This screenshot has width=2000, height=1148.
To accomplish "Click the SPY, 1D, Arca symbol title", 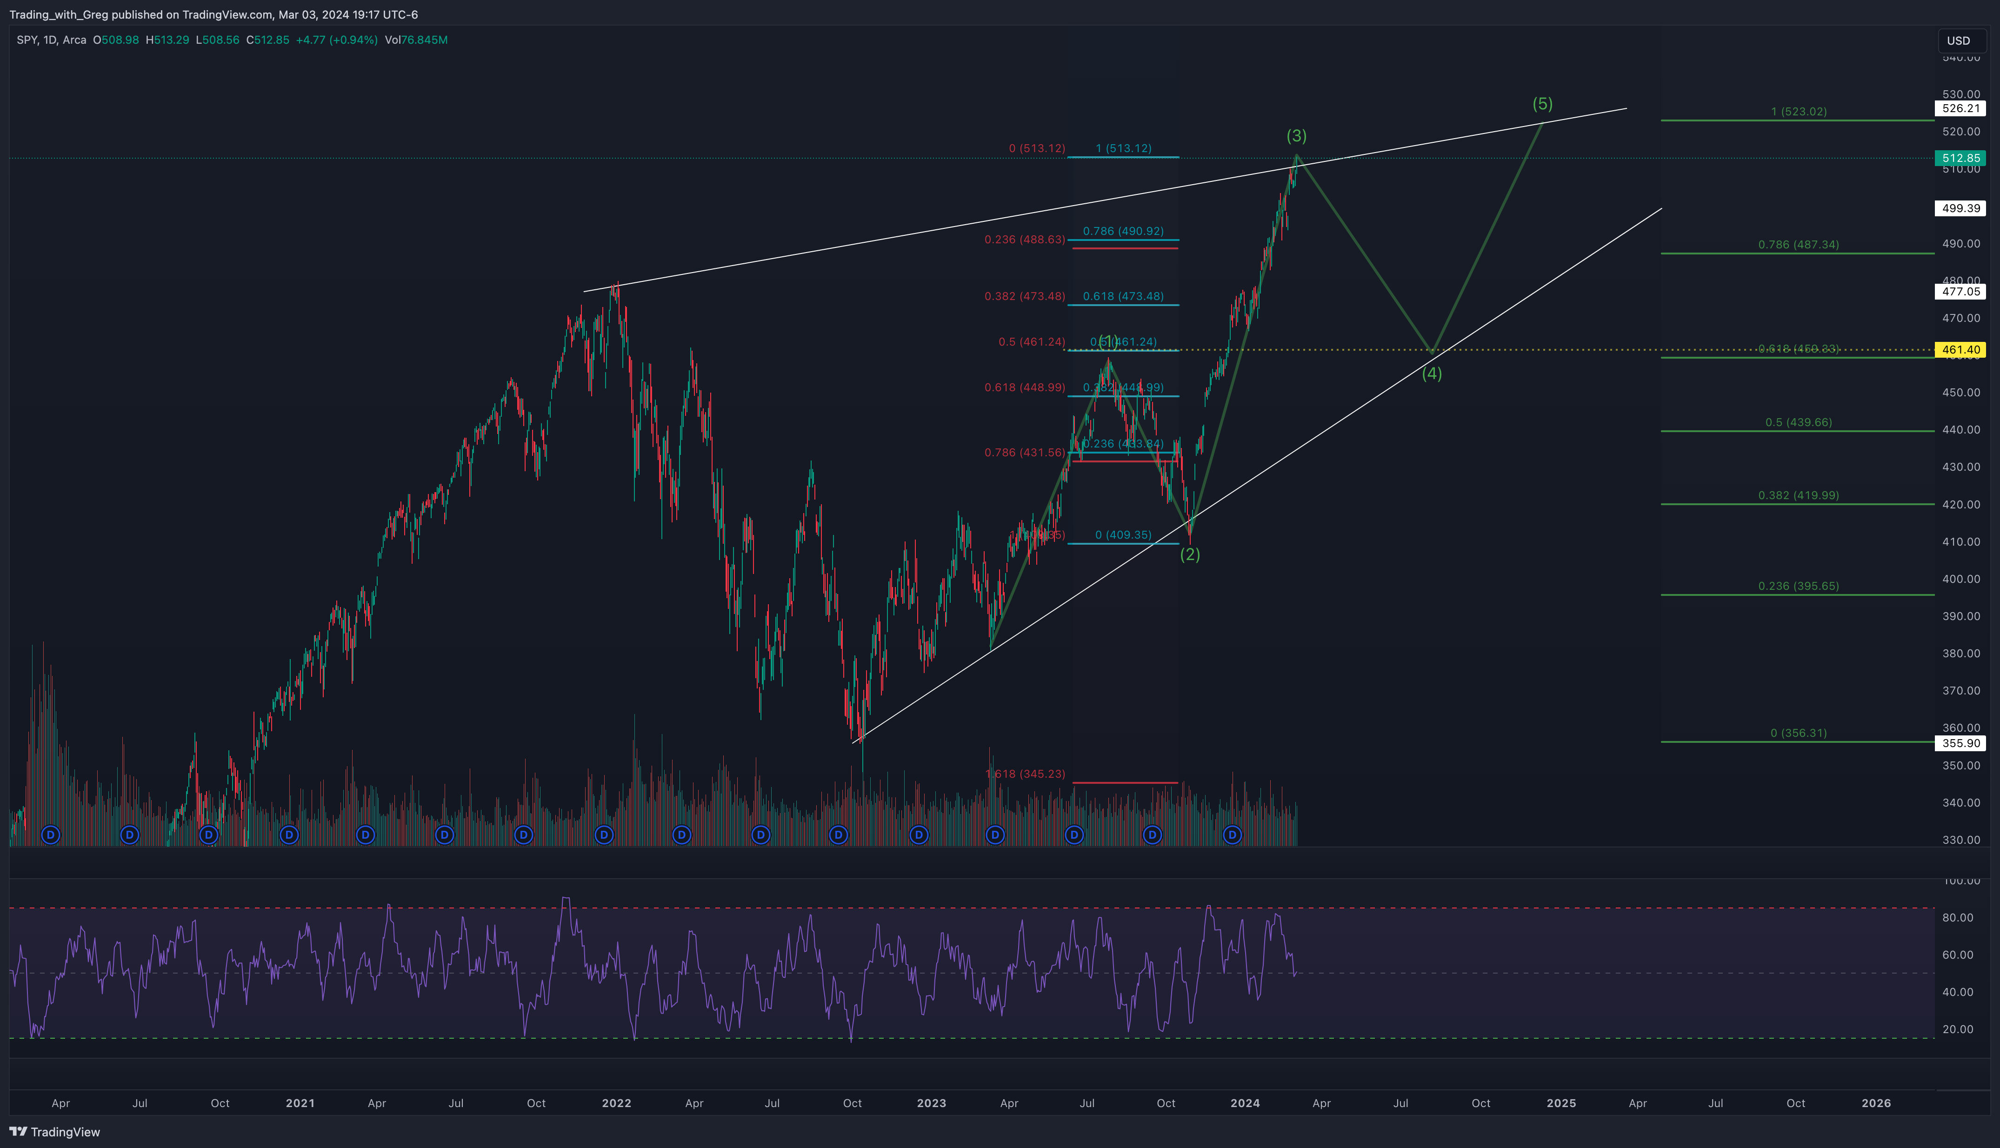I will click(x=51, y=40).
